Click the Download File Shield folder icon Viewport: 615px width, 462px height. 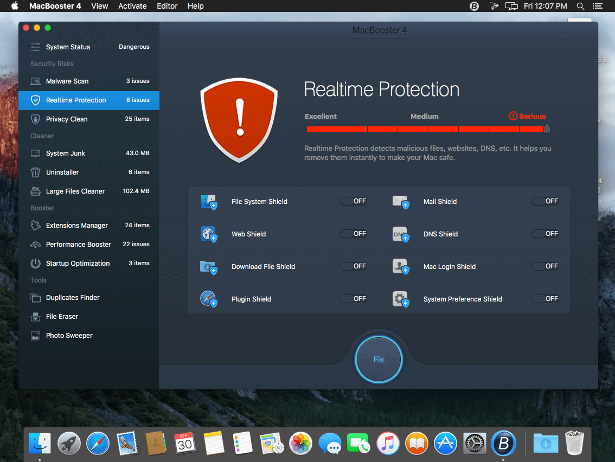coord(208,267)
